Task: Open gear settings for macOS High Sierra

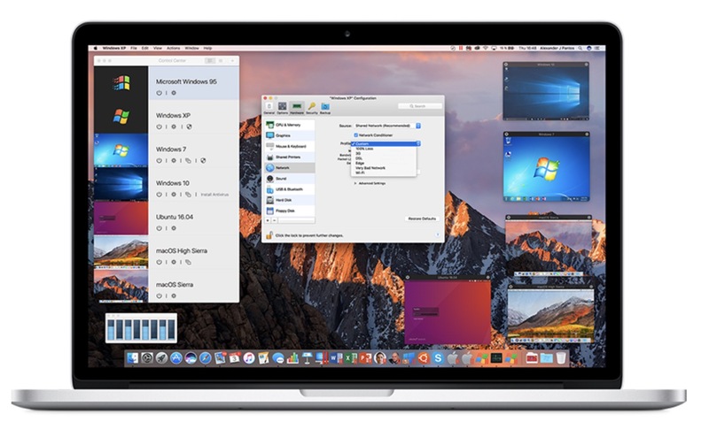Action: point(174,263)
